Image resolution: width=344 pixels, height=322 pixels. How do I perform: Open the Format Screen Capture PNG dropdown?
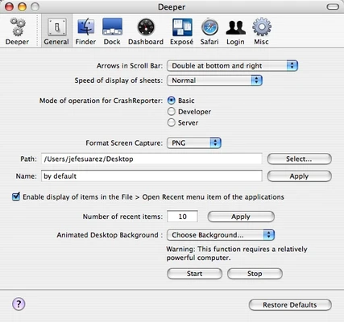tap(194, 143)
